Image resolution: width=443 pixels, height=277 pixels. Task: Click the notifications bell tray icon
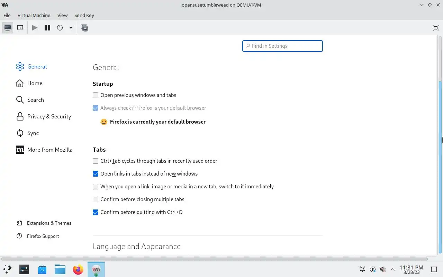tap(362, 269)
